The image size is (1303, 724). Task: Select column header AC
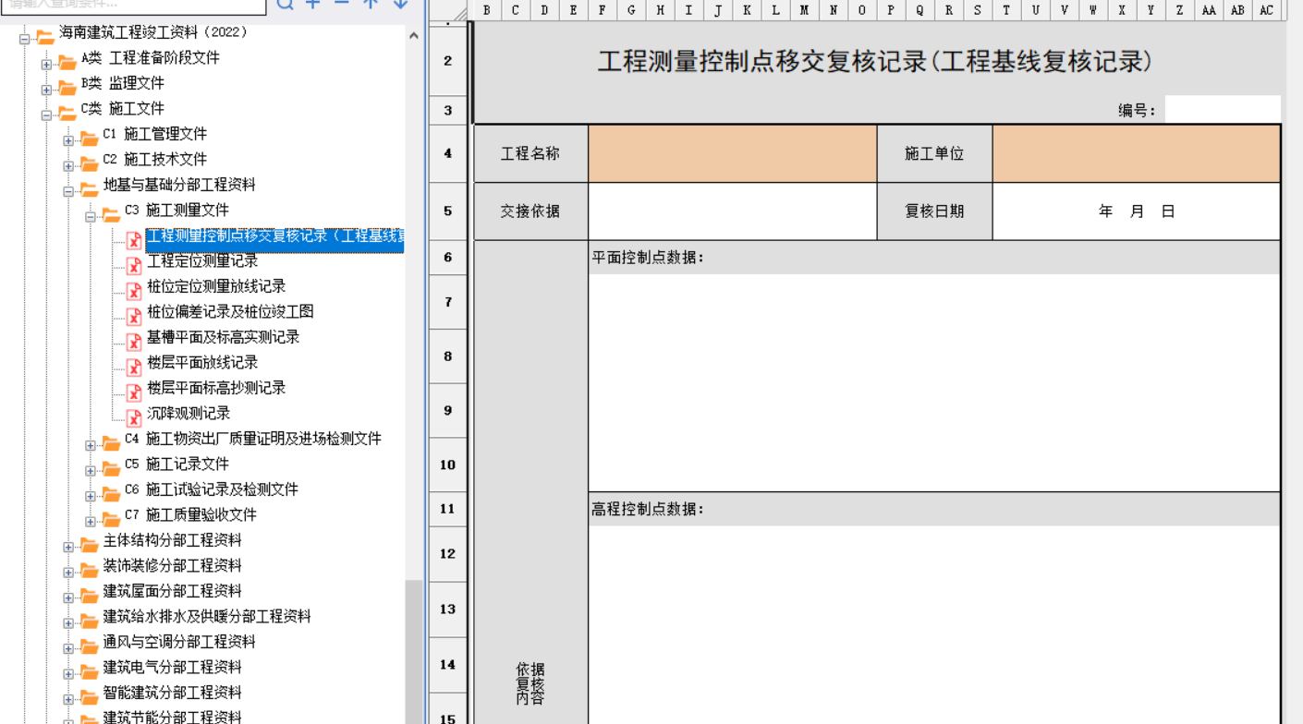[x=1266, y=10]
